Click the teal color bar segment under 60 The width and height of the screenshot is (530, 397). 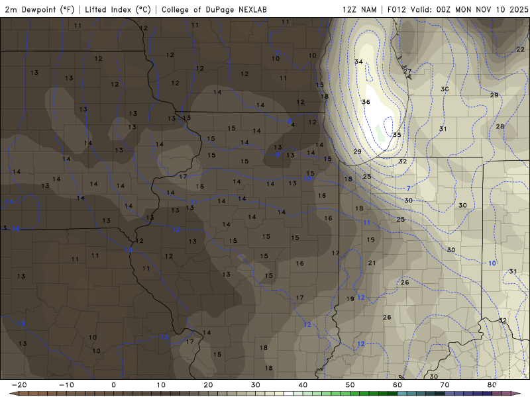(x=402, y=394)
